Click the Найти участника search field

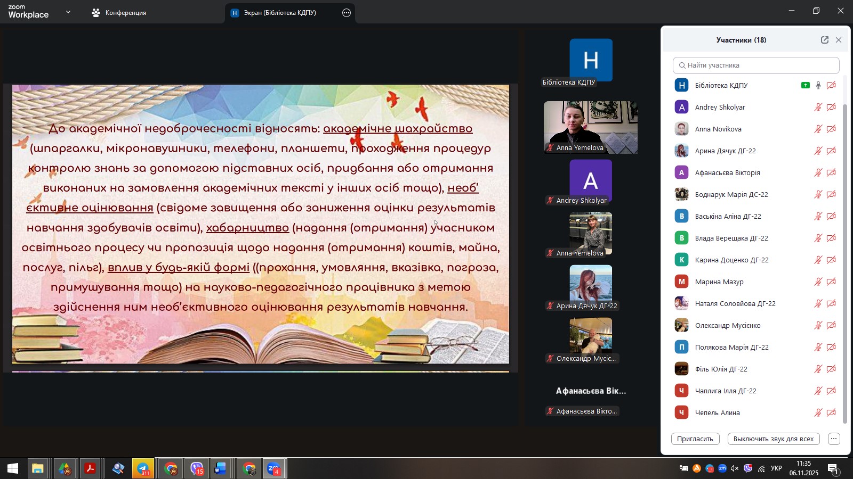coord(756,65)
